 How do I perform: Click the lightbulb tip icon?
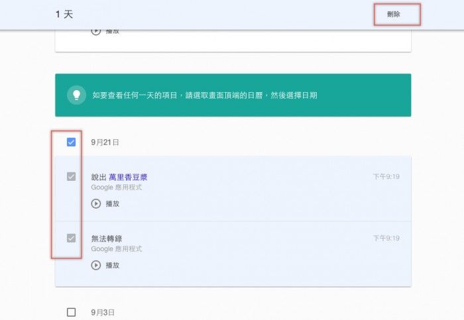(x=77, y=95)
